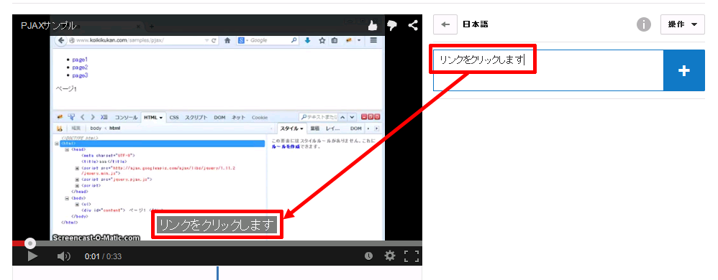The image size is (718, 280).
Task: Click the video progress slider handle
Action: (29, 243)
